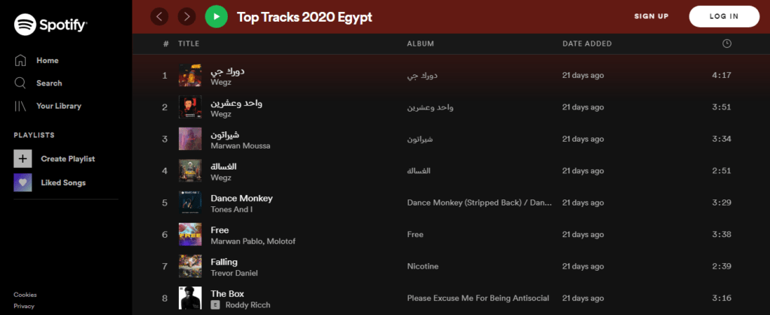Open the Liked Songs heart icon
This screenshot has height=315, width=770.
[23, 182]
